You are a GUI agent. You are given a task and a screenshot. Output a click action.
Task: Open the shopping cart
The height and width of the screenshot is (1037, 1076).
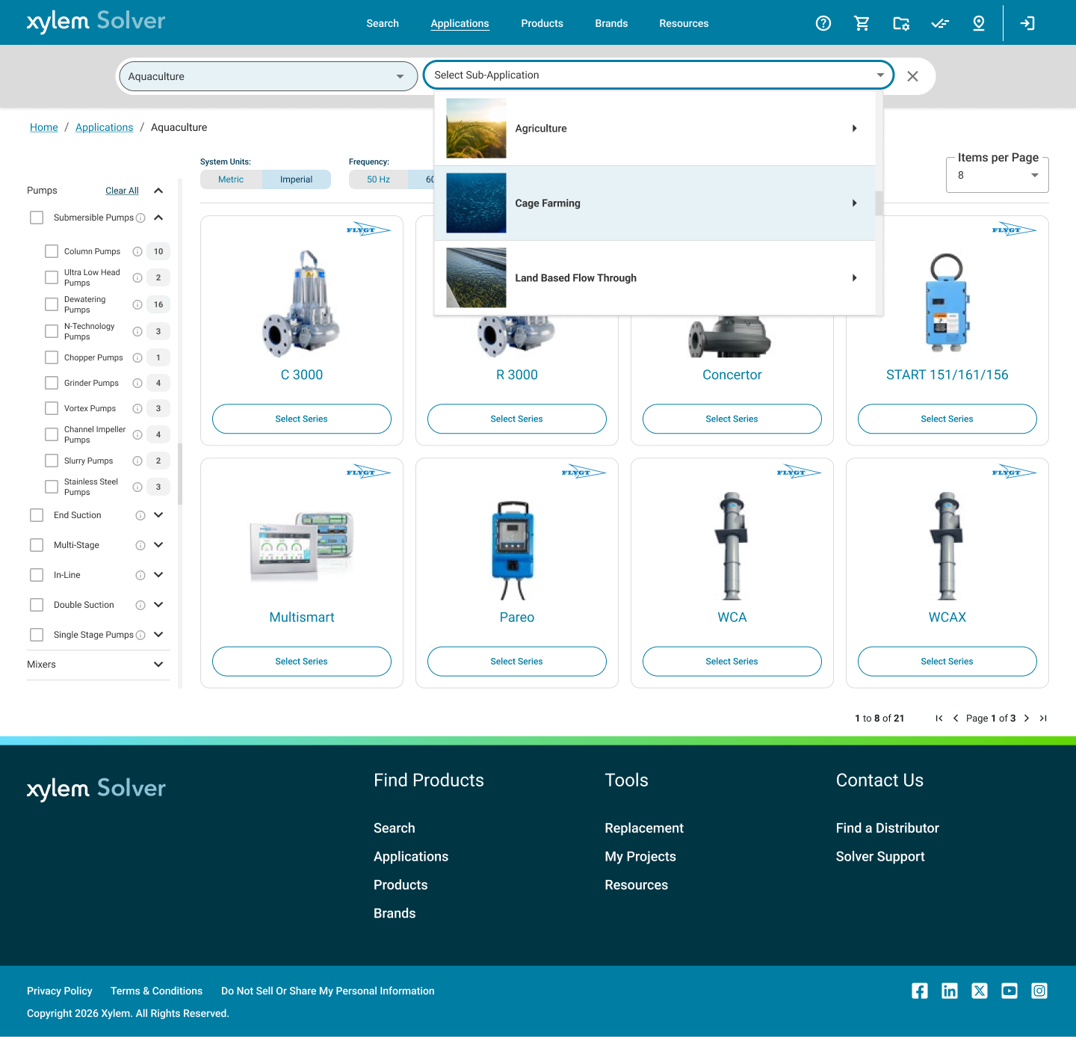point(862,23)
